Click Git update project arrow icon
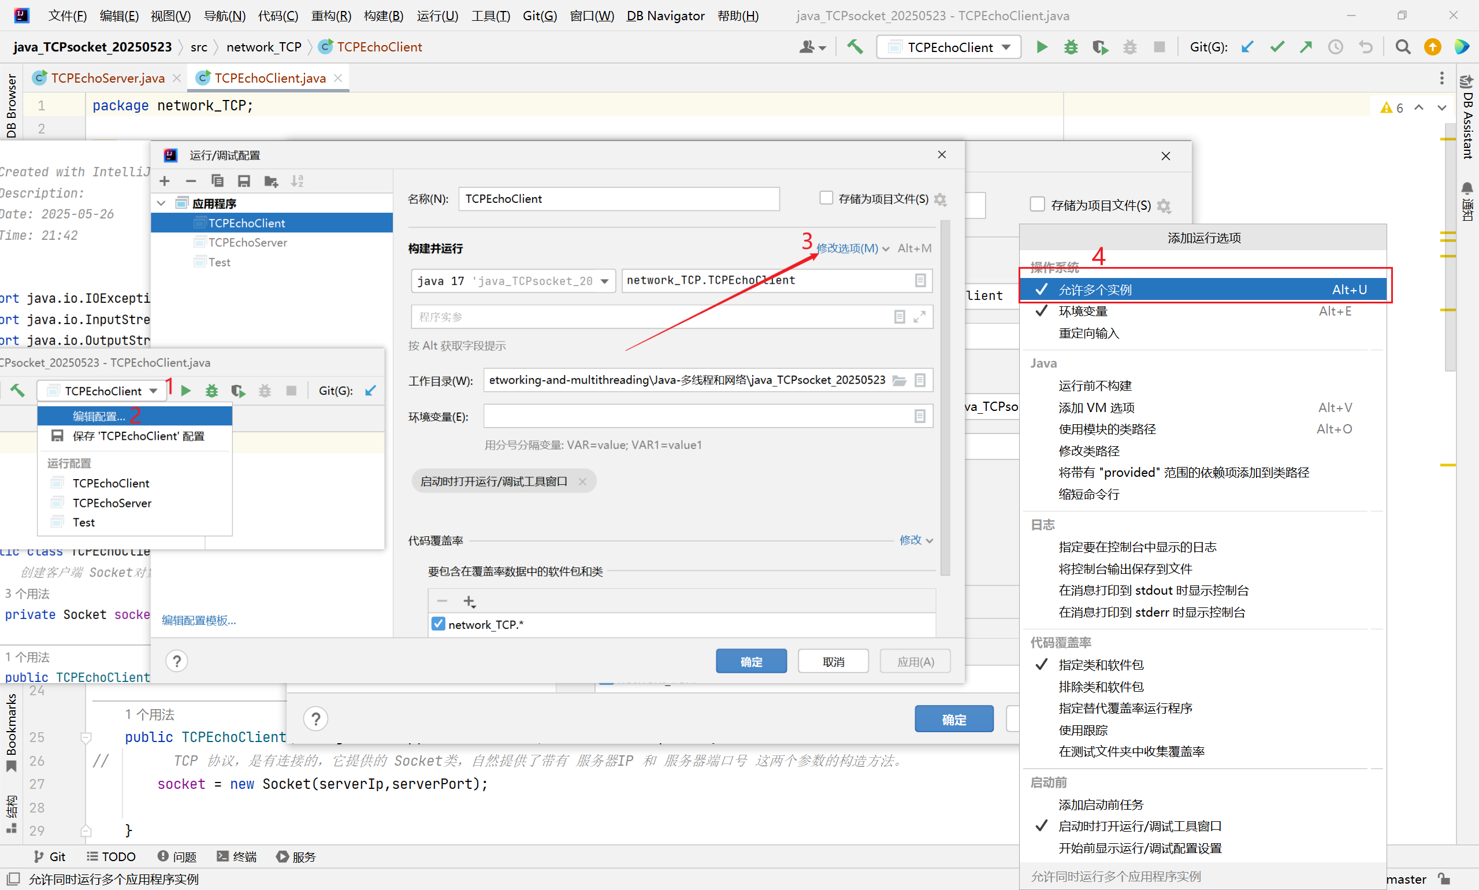Image resolution: width=1479 pixels, height=890 pixels. 1247,47
